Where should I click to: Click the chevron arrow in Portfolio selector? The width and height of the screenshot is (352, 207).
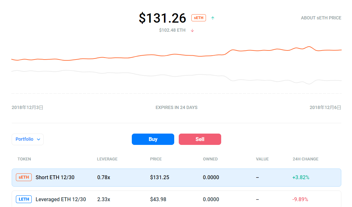pos(39,139)
